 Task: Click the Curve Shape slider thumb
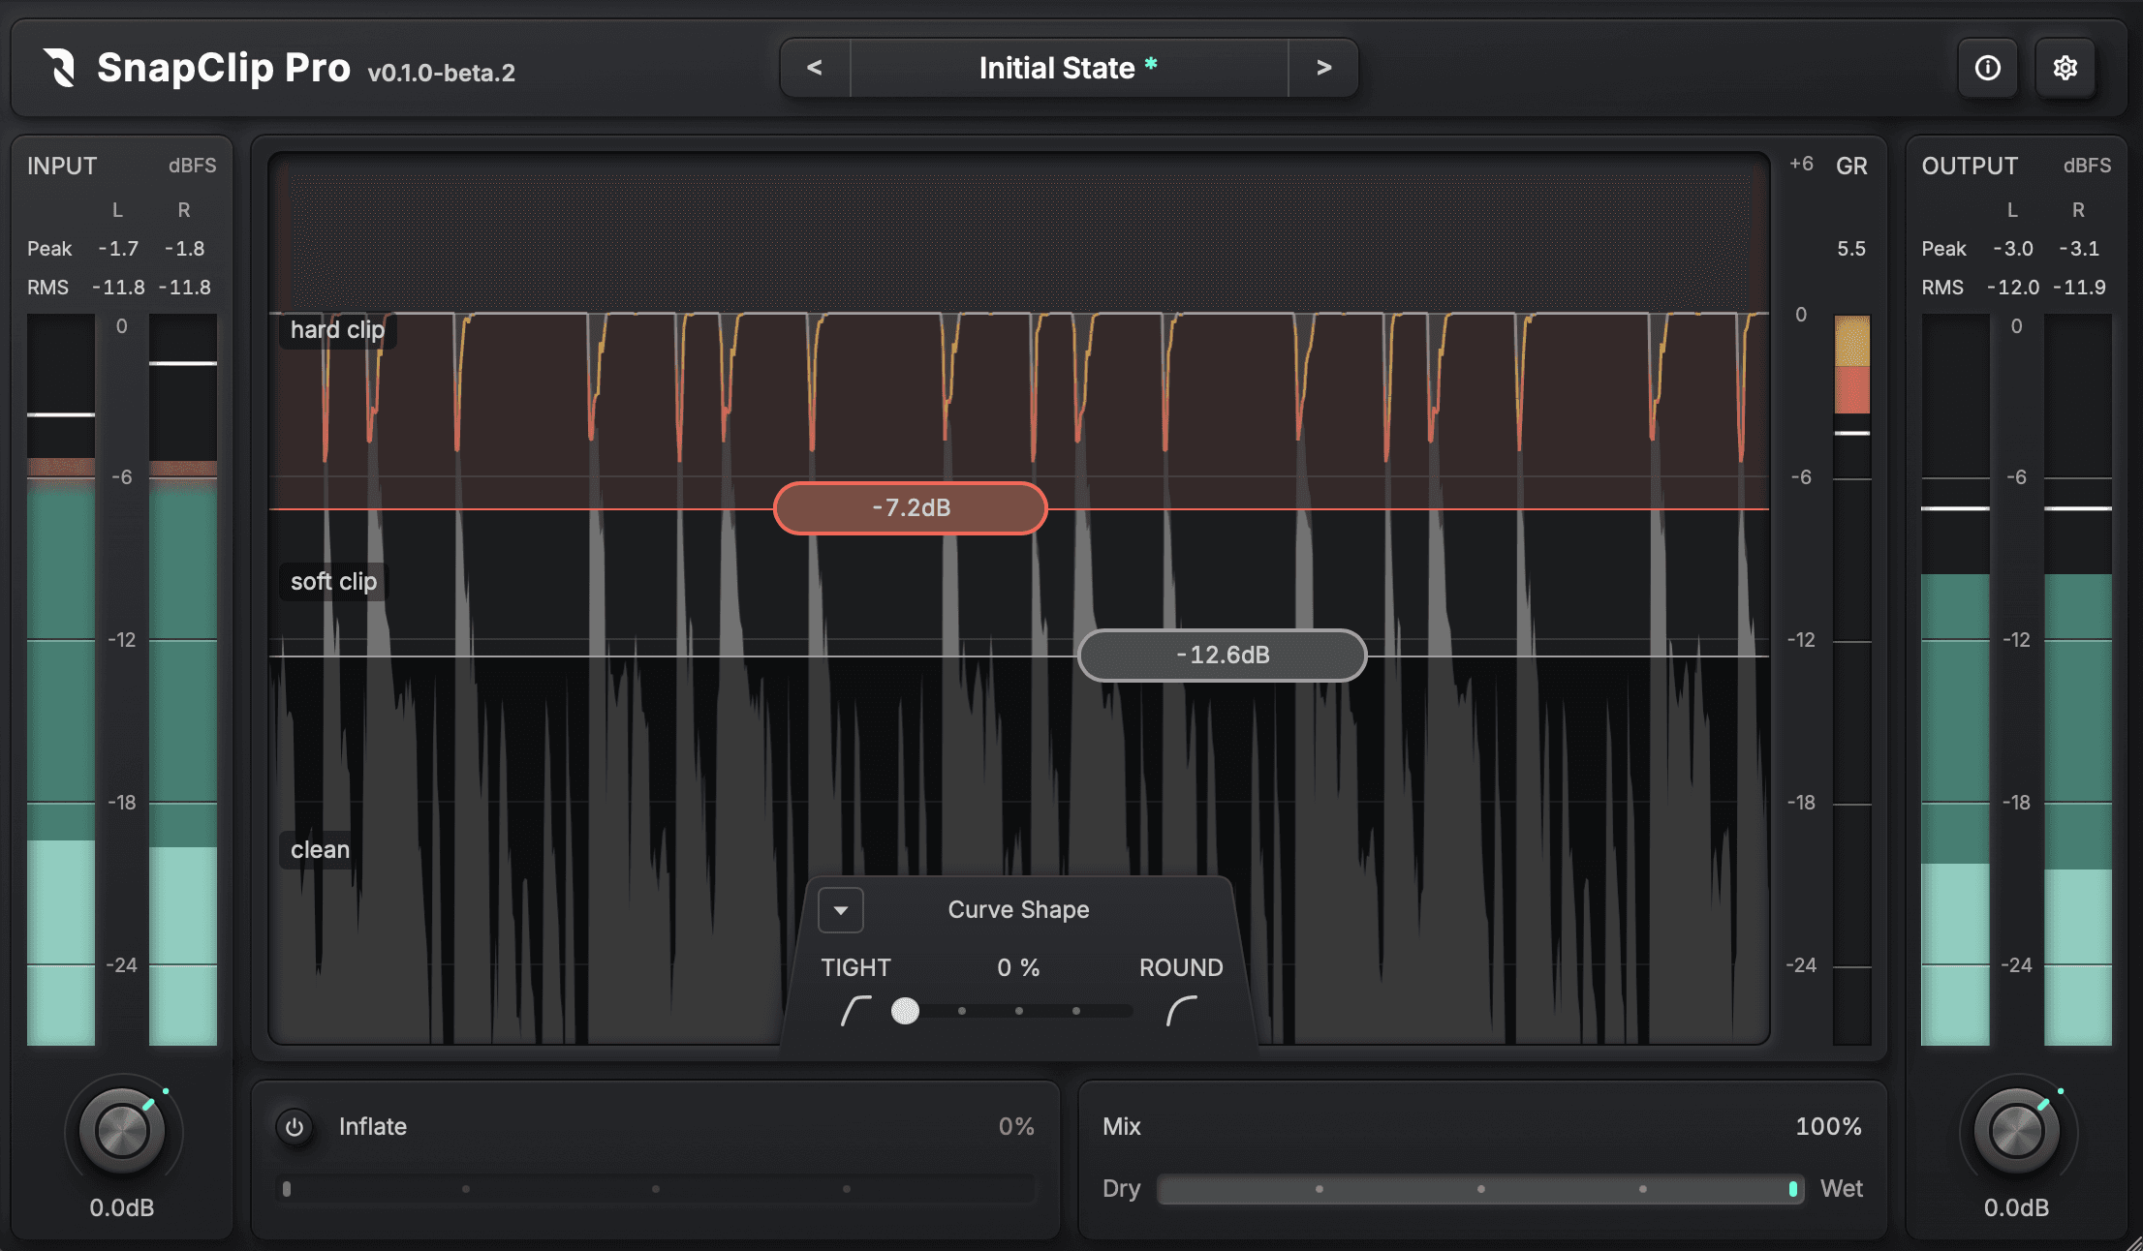tap(905, 1011)
